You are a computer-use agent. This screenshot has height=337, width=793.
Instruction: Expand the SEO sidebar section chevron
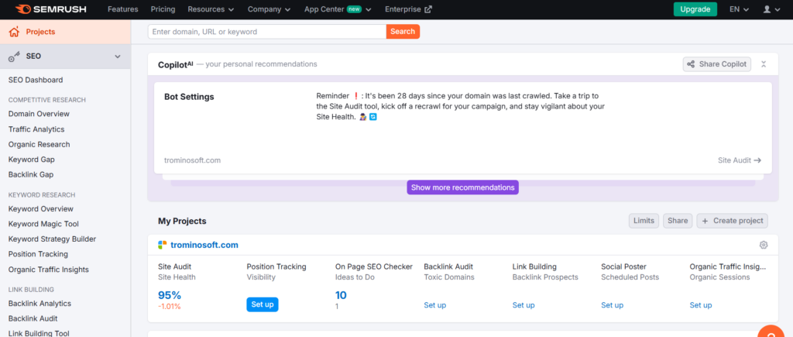(x=118, y=56)
